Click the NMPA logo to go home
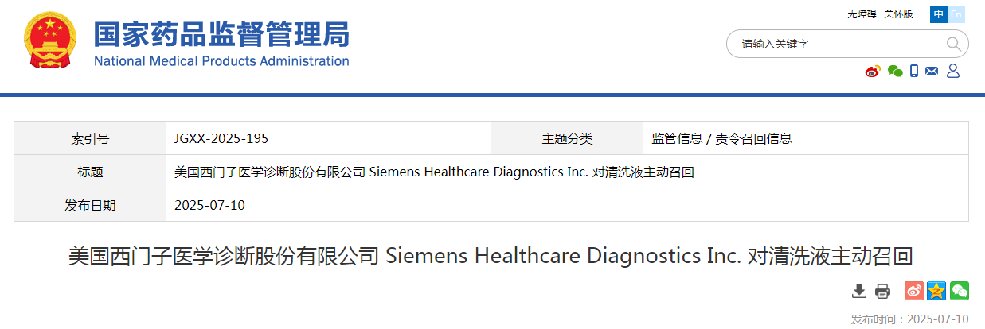This screenshot has height=329, width=985. click(221, 43)
